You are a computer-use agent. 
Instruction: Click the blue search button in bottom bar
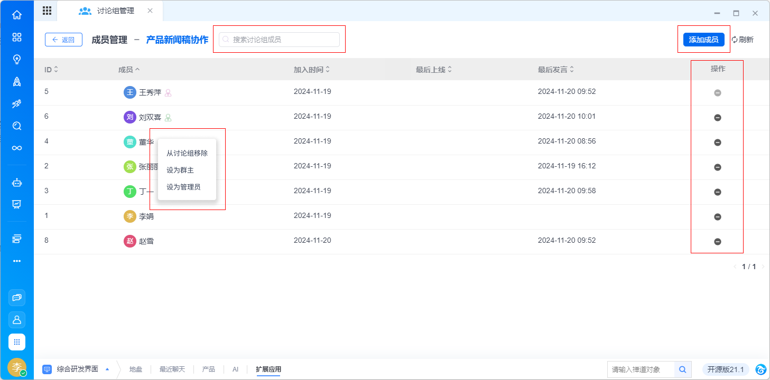pyautogui.click(x=683, y=369)
